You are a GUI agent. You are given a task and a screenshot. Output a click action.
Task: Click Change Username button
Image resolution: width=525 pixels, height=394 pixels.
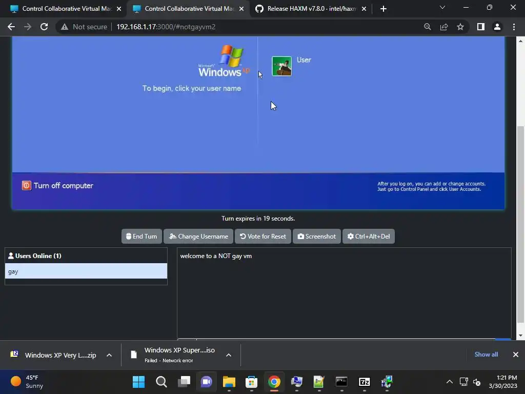pyautogui.click(x=198, y=237)
